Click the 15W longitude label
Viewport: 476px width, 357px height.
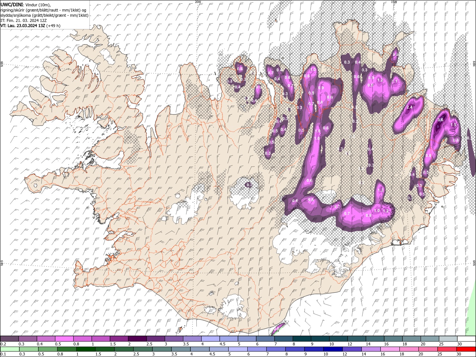(x=394, y=2)
